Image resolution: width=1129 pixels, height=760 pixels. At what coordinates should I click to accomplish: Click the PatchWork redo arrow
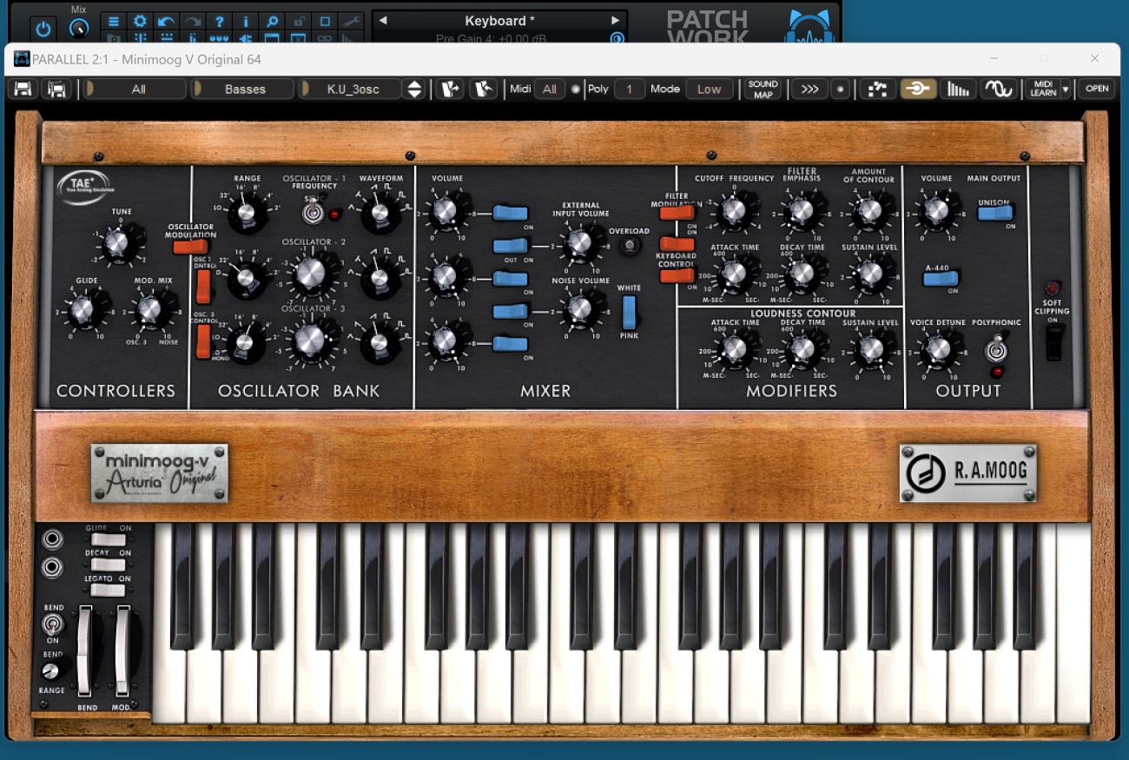[193, 21]
